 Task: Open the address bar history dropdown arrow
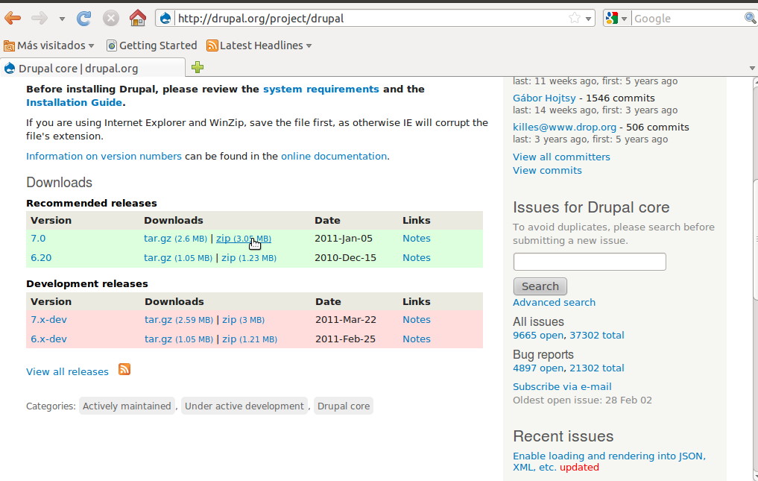[x=590, y=18]
